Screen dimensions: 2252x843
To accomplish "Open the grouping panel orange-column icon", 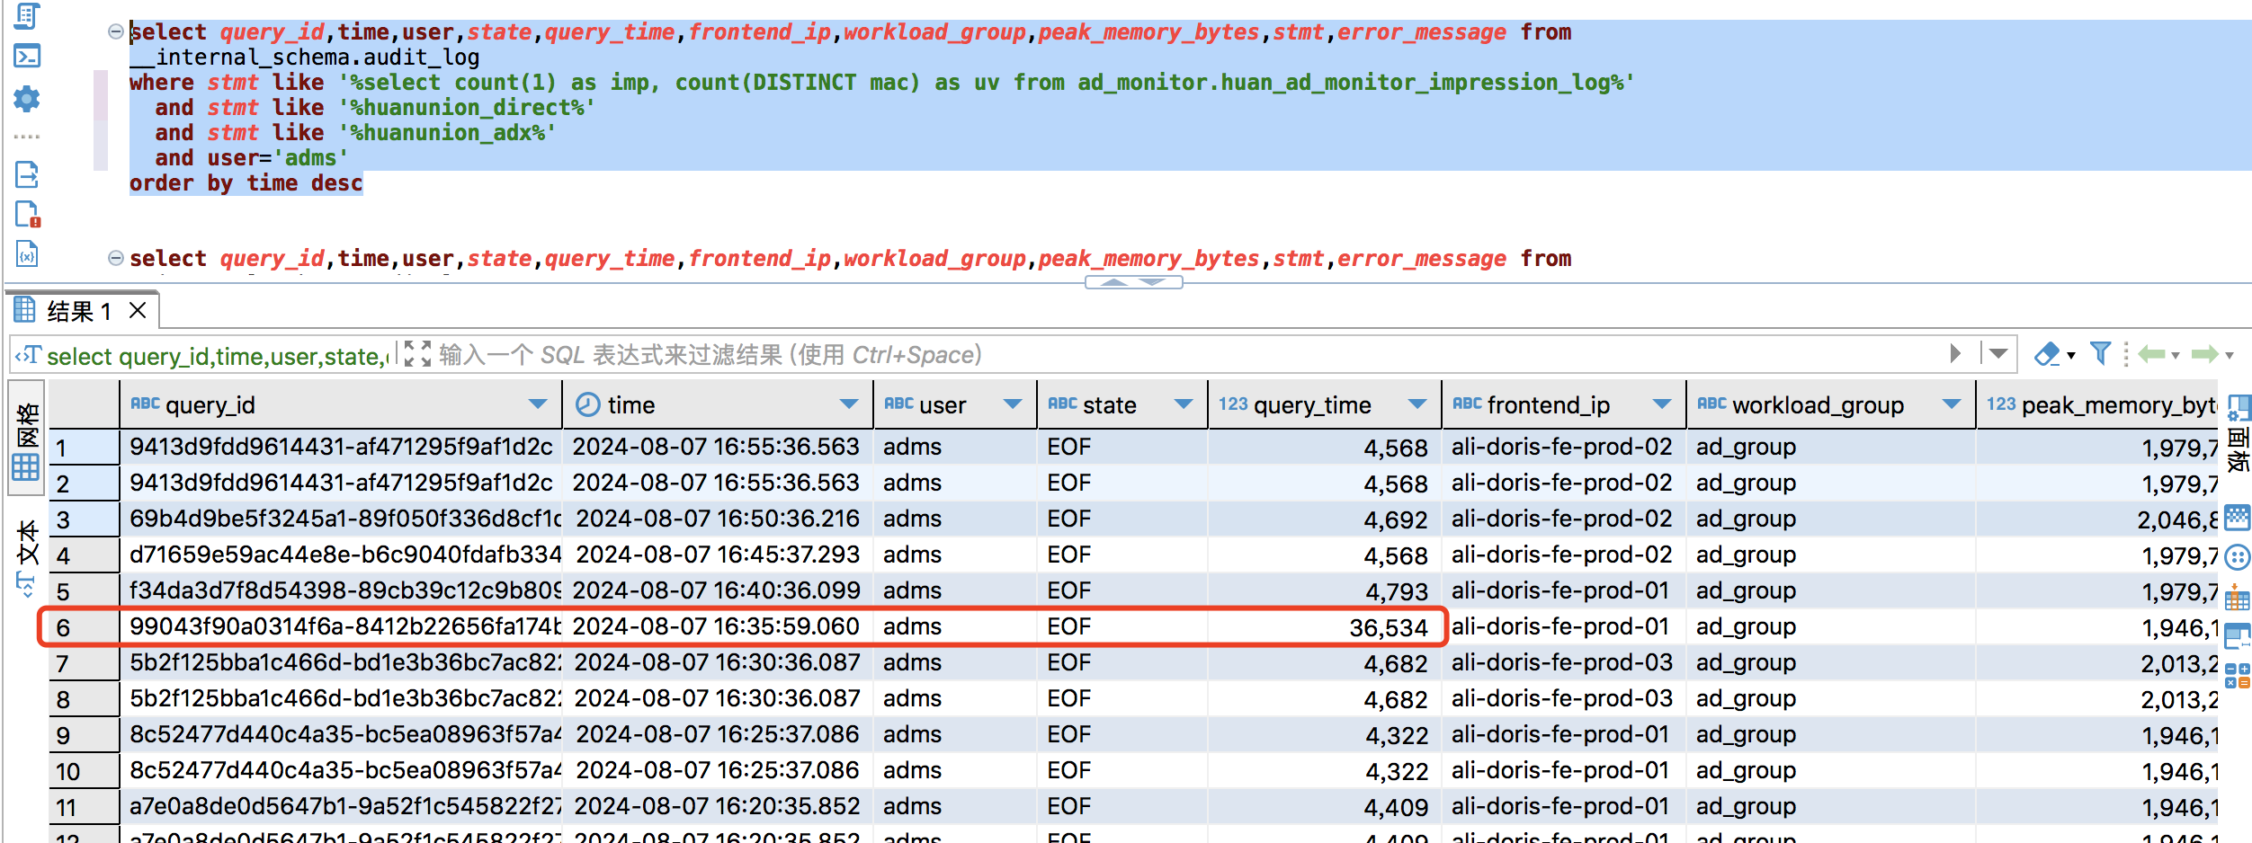I will click(2238, 597).
